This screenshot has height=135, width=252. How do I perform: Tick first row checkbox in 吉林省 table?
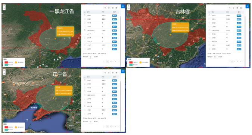(x=209, y=16)
